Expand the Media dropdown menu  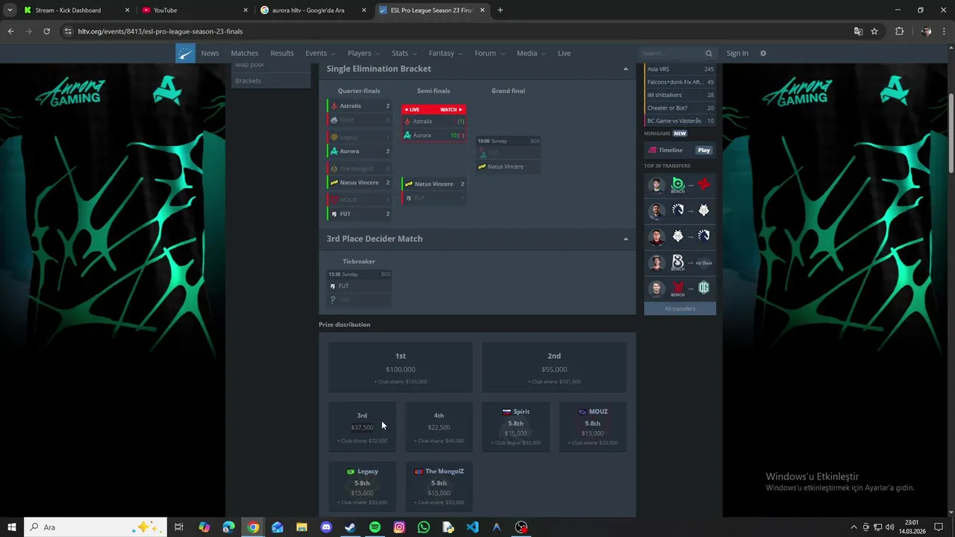pyautogui.click(x=531, y=53)
